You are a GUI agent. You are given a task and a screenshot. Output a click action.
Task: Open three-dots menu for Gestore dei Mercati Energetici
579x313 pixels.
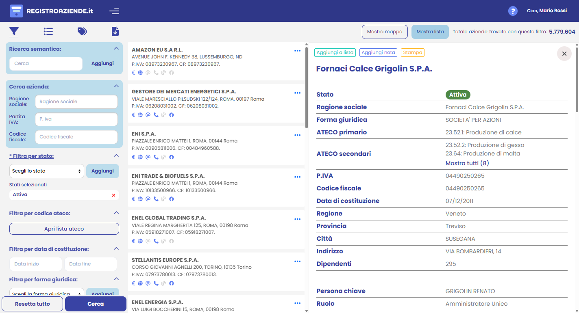(x=297, y=93)
